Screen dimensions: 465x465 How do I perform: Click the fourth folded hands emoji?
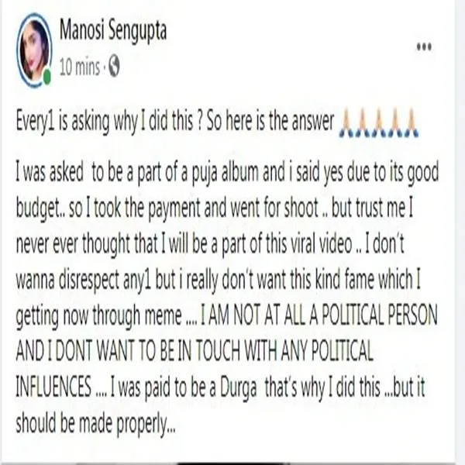[395, 122]
